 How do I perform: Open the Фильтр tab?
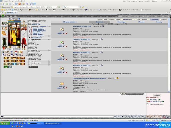tap(159, 22)
